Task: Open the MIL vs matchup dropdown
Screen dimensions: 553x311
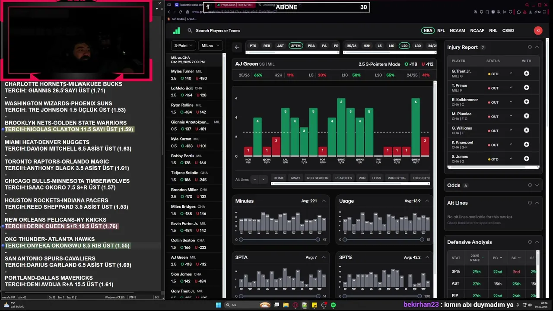Action: coord(210,45)
